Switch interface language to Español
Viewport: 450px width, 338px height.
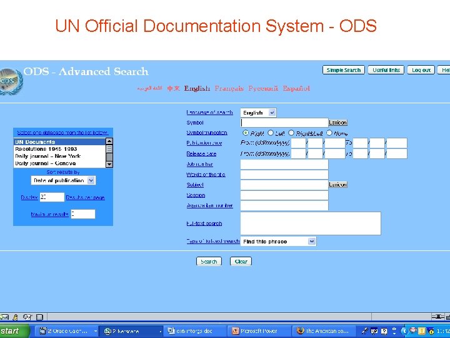pyautogui.click(x=296, y=88)
